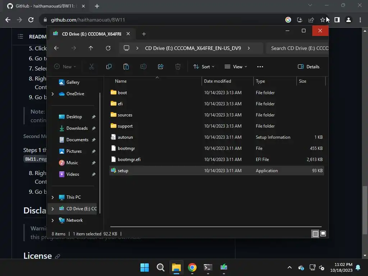368x276 pixels.
Task: Close the GitHub Chrome tab
Action: tap(83, 6)
